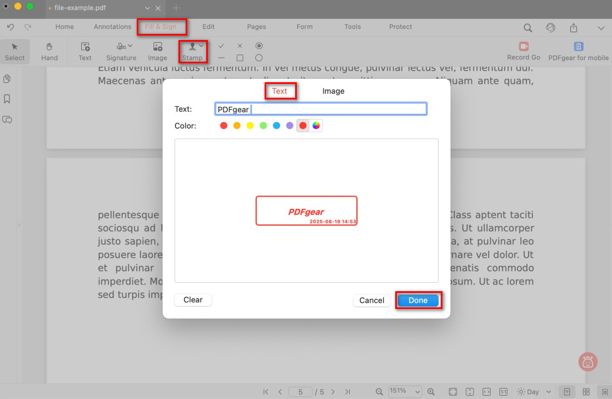Open the 151% zoom level dropdown
Image resolution: width=612 pixels, height=399 pixels.
(x=405, y=392)
